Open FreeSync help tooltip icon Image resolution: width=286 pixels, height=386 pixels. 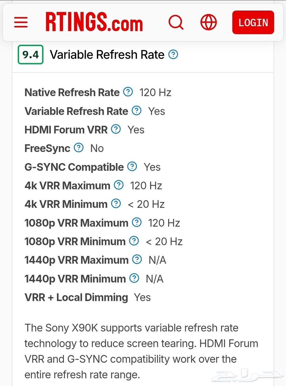tap(78, 148)
